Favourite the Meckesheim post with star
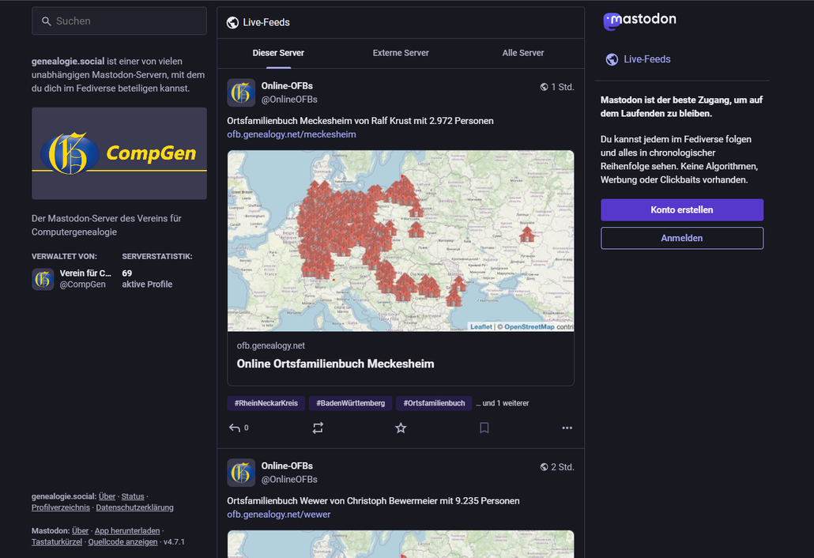 (x=401, y=428)
